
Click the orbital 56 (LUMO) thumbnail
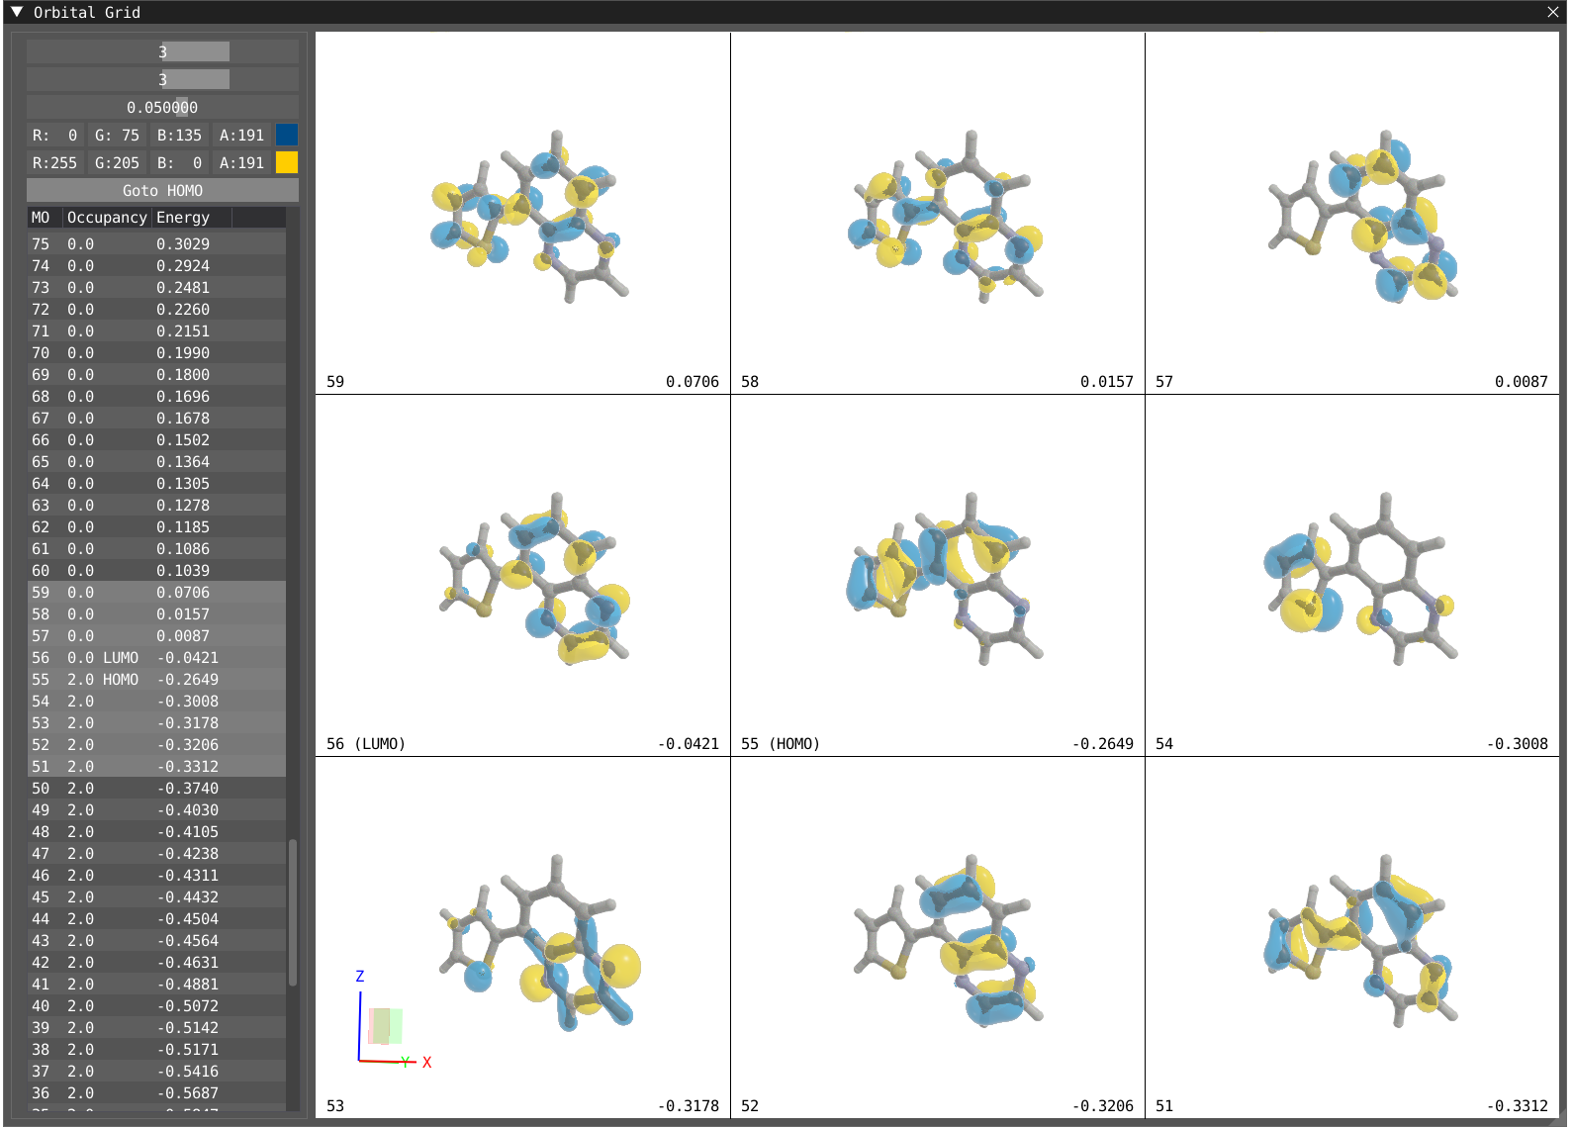[522, 576]
